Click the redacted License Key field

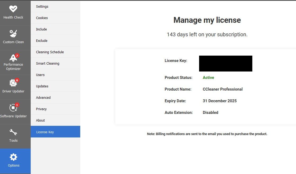coord(226,64)
